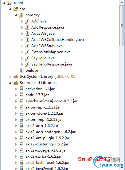
Task: Select the ExtensionMapper.java label
Action: [x=51, y=52]
